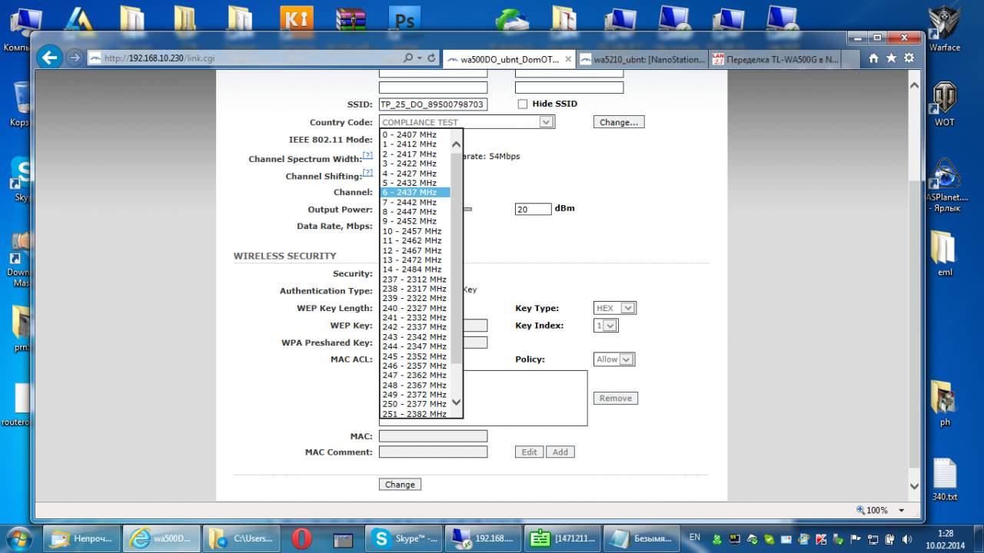984x553 pixels.
Task: Click the Windows Start button
Action: pos(18,538)
